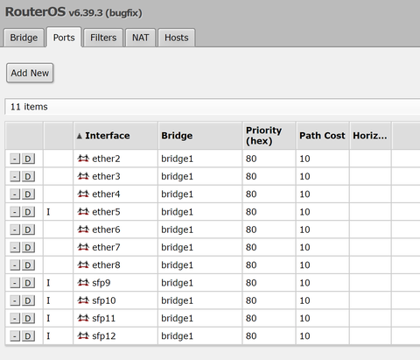Open the ether2 interface entry
The image size is (420, 360).
pyautogui.click(x=106, y=159)
